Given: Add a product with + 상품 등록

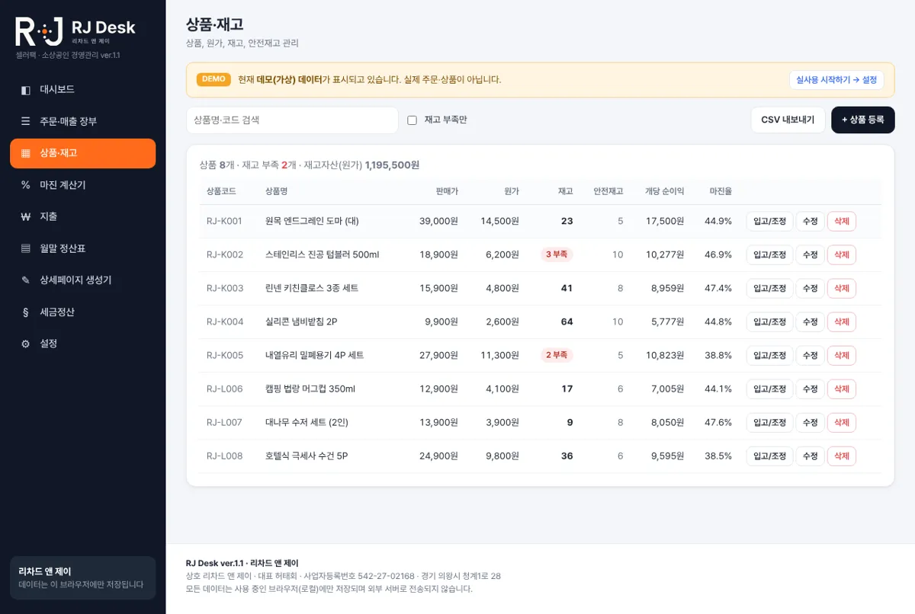Looking at the screenshot, I should (863, 120).
